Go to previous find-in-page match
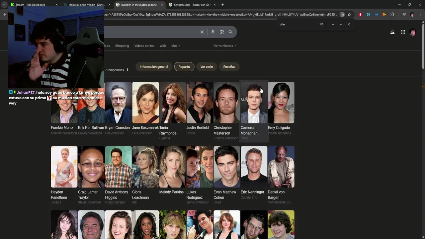This screenshot has width=425, height=239. click(333, 24)
